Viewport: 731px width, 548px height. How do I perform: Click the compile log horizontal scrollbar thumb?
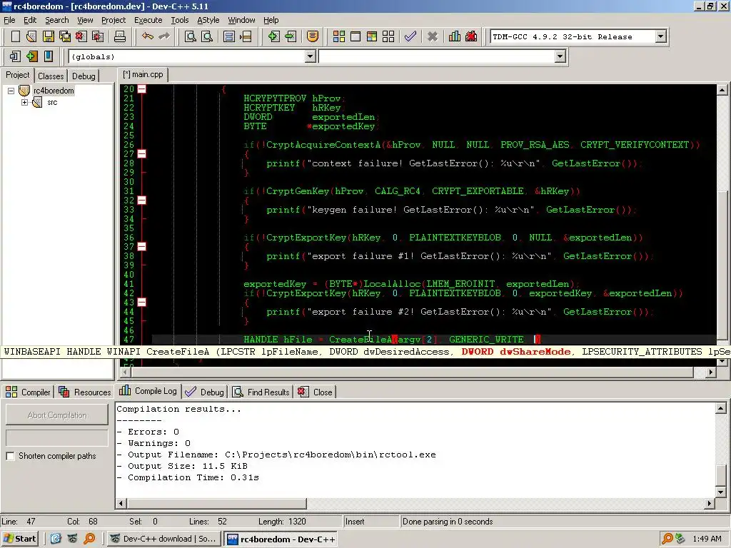tap(217, 503)
